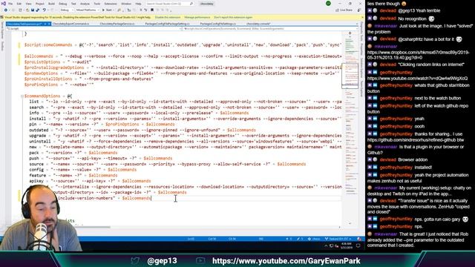Open the Extensions menu
The height and width of the screenshot is (267, 475).
pos(111,4)
